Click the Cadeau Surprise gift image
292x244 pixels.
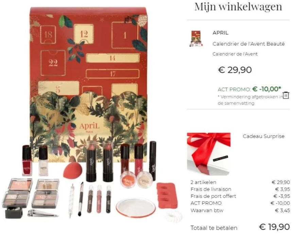tap(209, 154)
